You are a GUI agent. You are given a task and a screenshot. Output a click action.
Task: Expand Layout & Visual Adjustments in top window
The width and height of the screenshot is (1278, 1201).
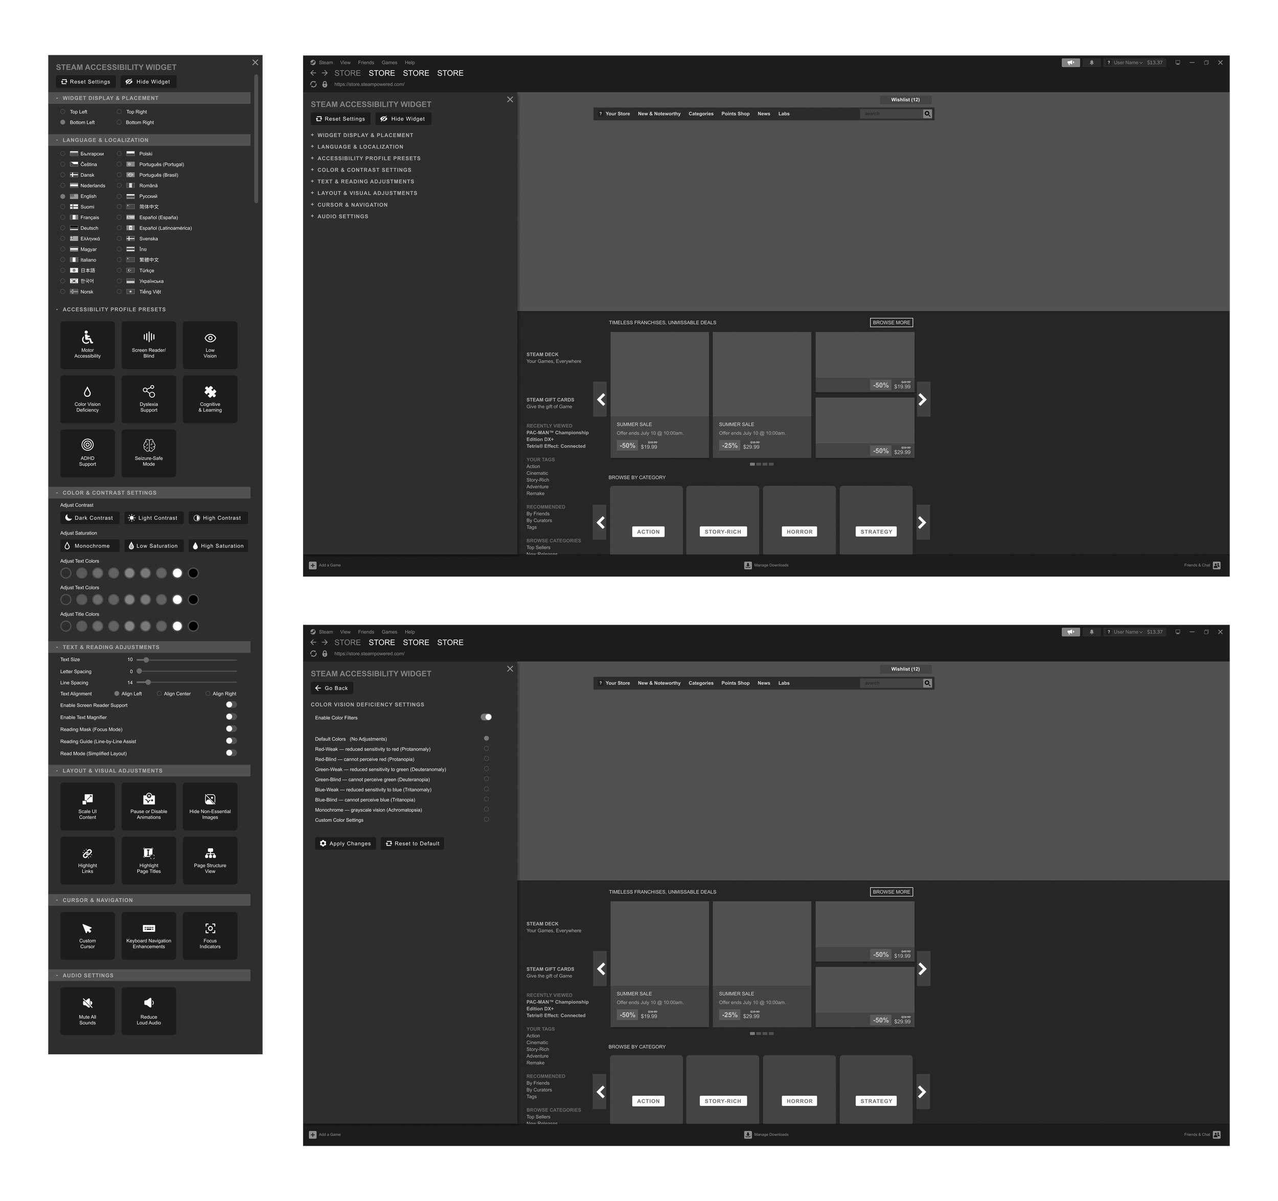tap(364, 193)
